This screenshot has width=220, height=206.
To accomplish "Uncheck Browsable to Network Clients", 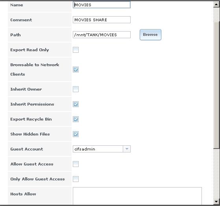I will (76, 69).
